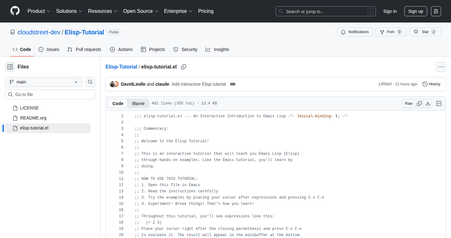Select elisp-tutorial.el in file tree
Screen dimensions: 451x238
click(x=48, y=128)
